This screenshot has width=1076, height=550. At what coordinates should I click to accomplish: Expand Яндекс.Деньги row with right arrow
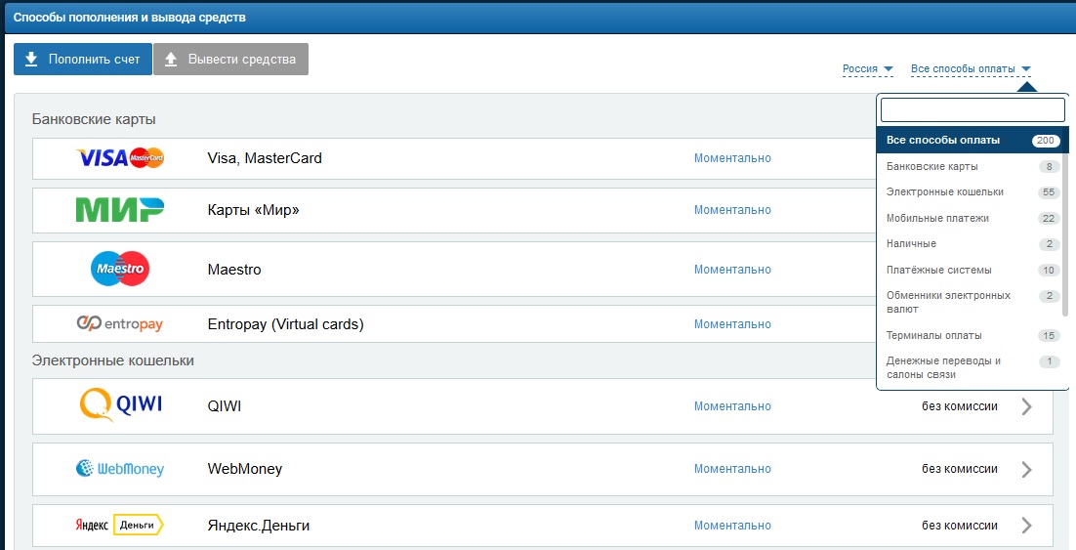[x=1026, y=526]
